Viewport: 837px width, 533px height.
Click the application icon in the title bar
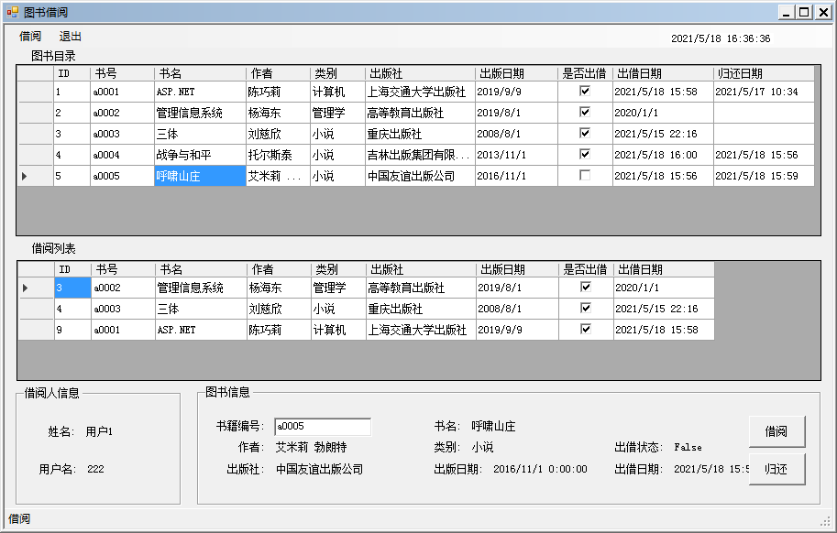(11, 11)
